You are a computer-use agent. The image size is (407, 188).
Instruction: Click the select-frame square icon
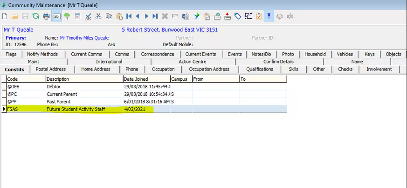[248, 16]
